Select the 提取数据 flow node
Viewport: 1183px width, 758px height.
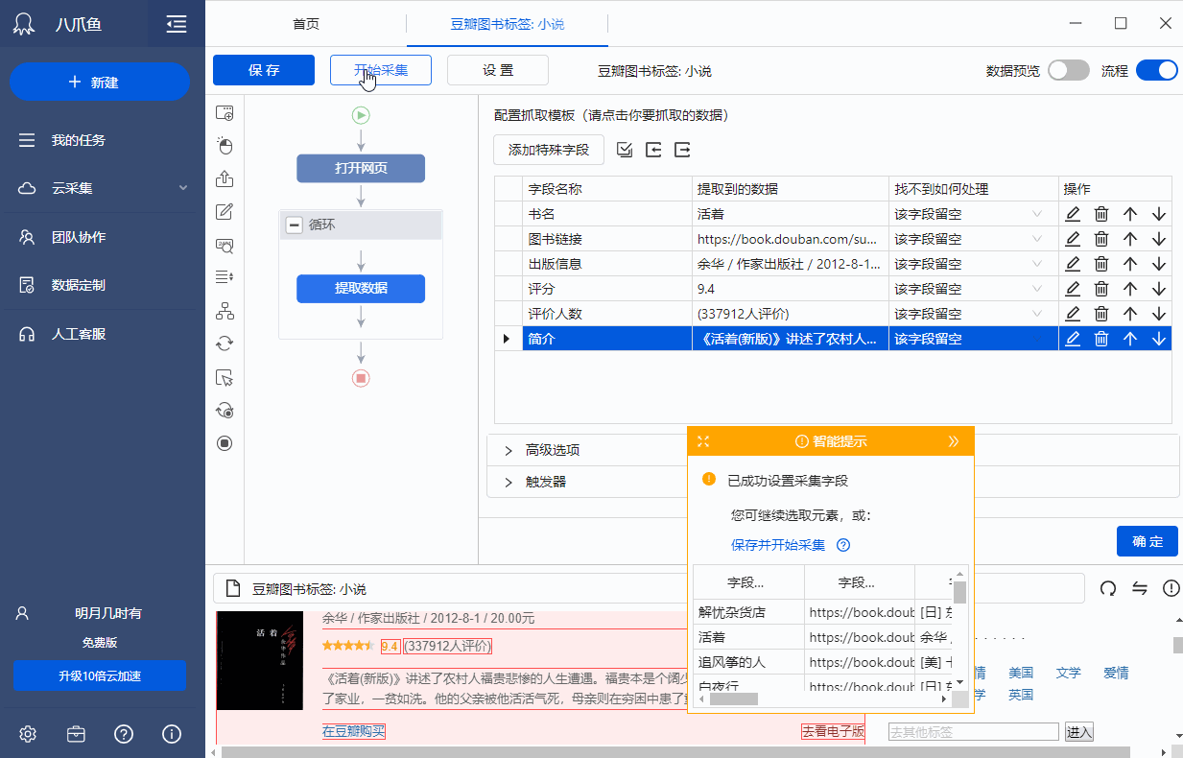(361, 288)
